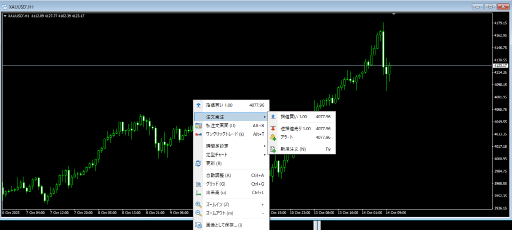Screen dimensions: 512x230
Task: Click the current price label 4123.17 on the price scale
Action: (500, 65)
